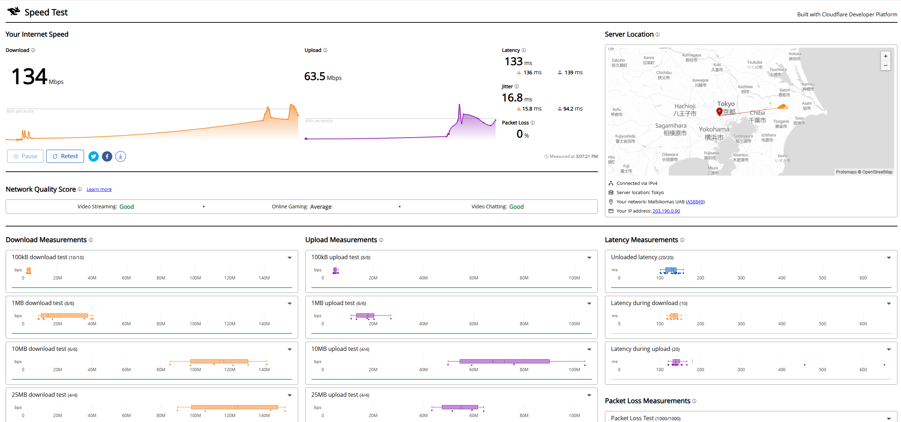Open AS8849 network link
This screenshot has width=901, height=422.
[x=695, y=202]
